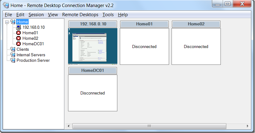Maximize the Remote Desktop Connection Manager window
Image resolution: width=255 pixels, height=133 pixels.
(x=228, y=4)
